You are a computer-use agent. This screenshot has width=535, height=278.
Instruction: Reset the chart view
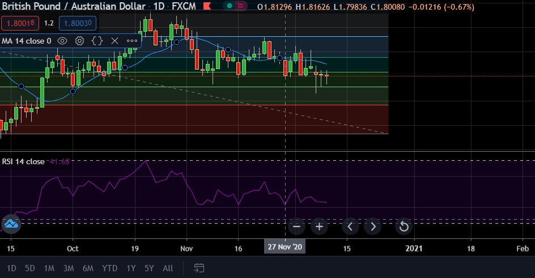coord(404,226)
